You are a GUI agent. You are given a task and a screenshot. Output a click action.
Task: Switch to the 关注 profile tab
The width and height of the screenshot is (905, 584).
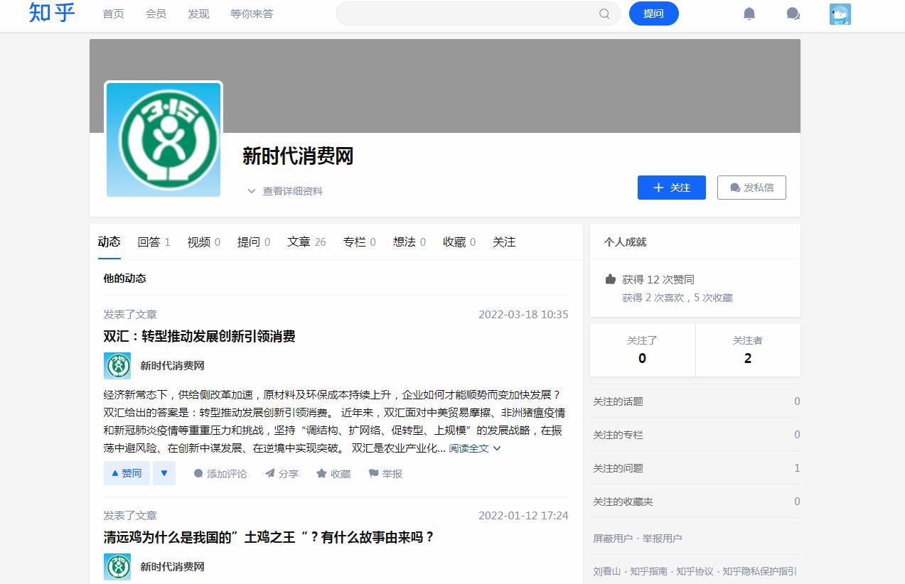coord(504,242)
